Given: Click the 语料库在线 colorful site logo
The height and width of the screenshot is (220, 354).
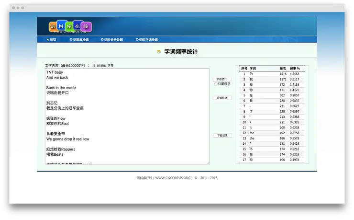Looking at the screenshot, I should click(x=70, y=27).
